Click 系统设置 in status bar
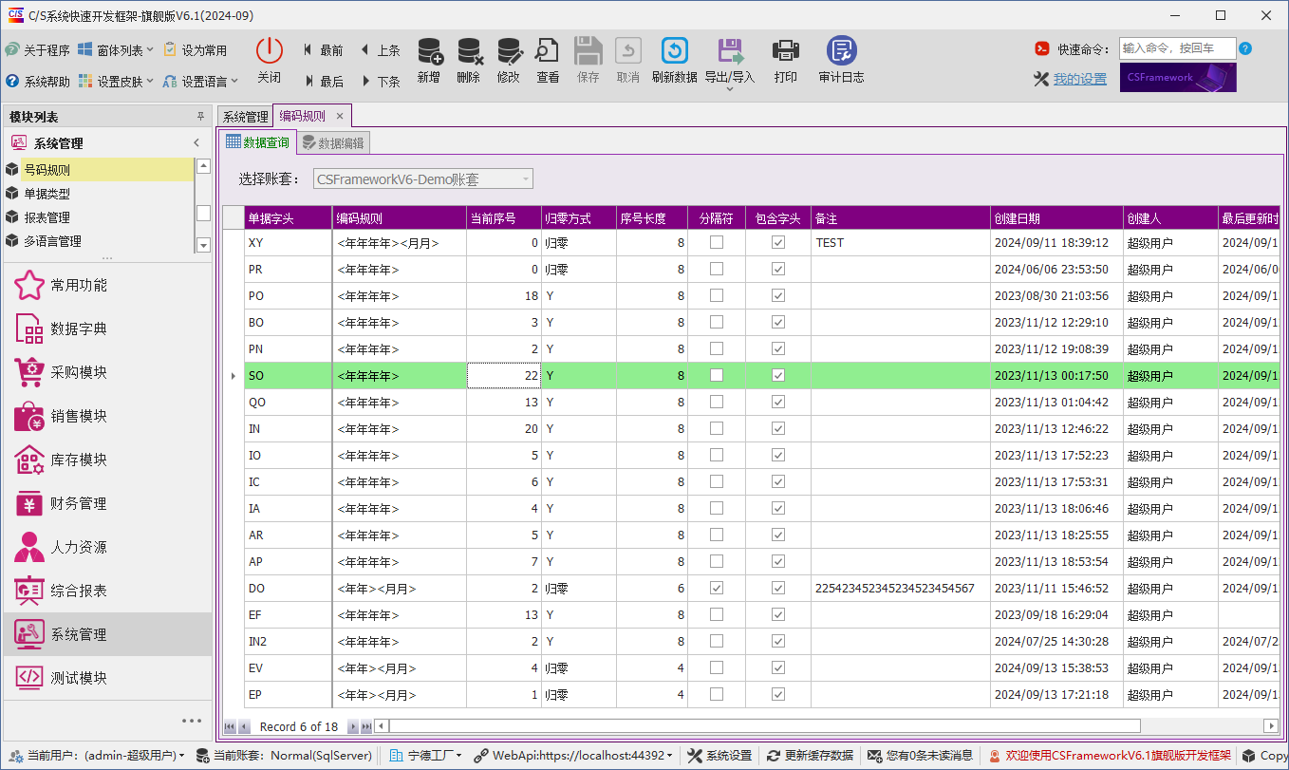Screen dimensions: 1289x770 click(719, 756)
